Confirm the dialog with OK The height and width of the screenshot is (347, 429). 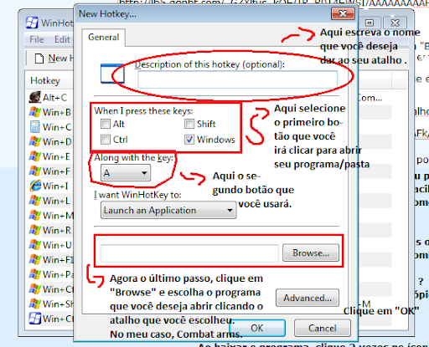pos(257,328)
